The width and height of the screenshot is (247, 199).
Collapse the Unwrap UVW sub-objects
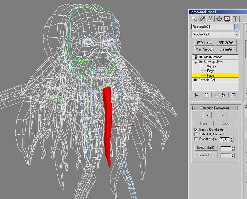tap(201, 62)
